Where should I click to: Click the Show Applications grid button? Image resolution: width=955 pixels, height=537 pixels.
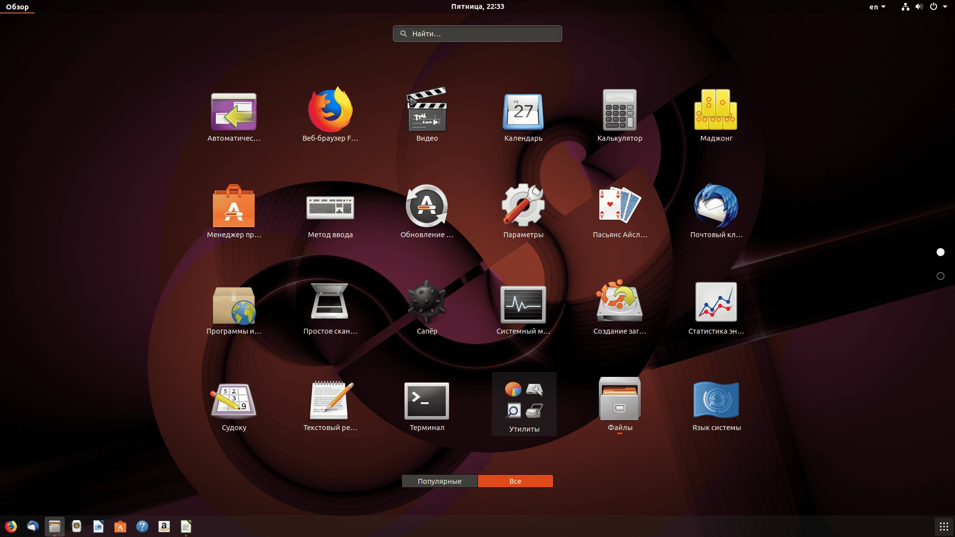tap(944, 526)
